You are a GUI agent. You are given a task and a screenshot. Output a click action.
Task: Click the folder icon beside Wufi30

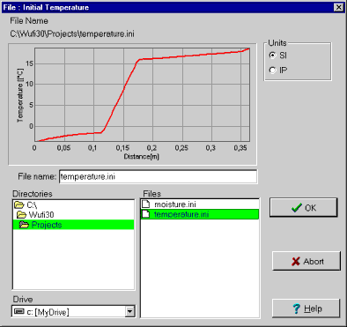point(21,215)
